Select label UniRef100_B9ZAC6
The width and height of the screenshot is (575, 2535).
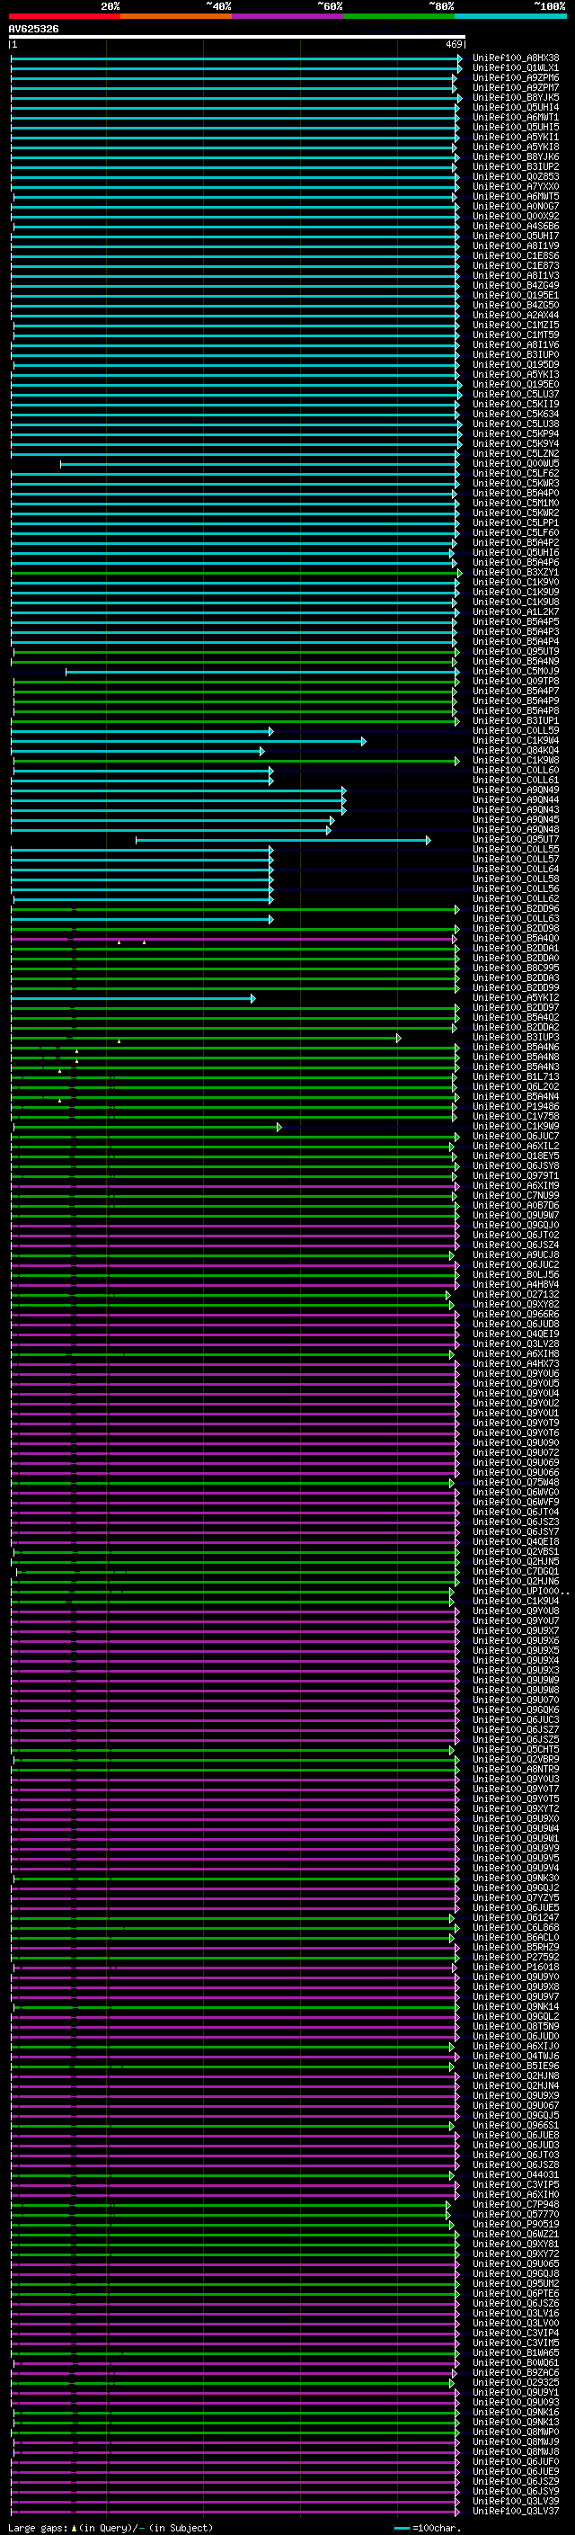(515, 2372)
